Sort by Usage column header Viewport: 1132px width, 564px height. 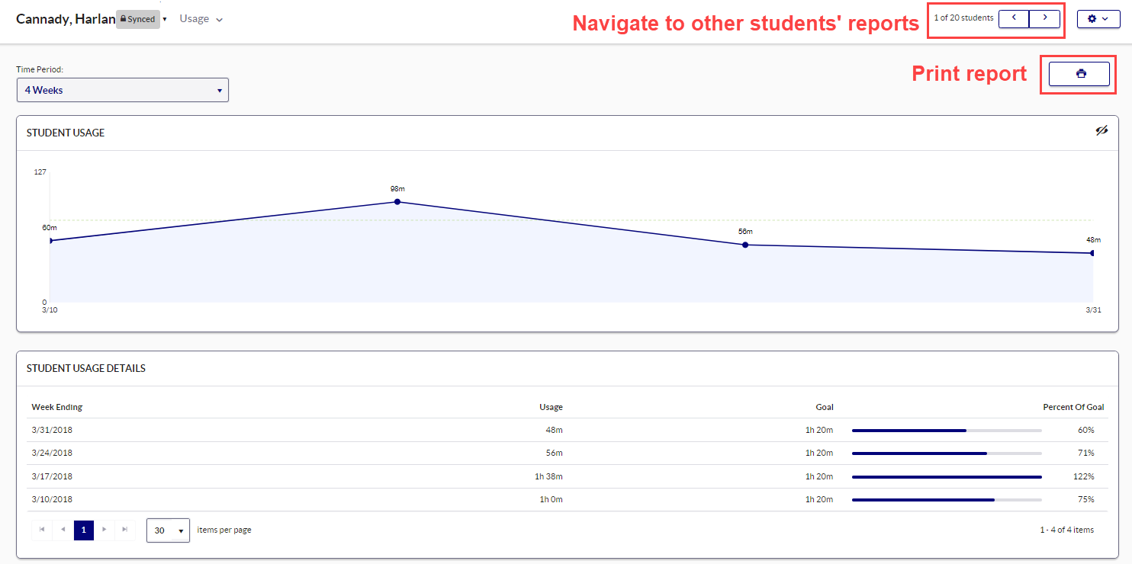pyautogui.click(x=551, y=407)
